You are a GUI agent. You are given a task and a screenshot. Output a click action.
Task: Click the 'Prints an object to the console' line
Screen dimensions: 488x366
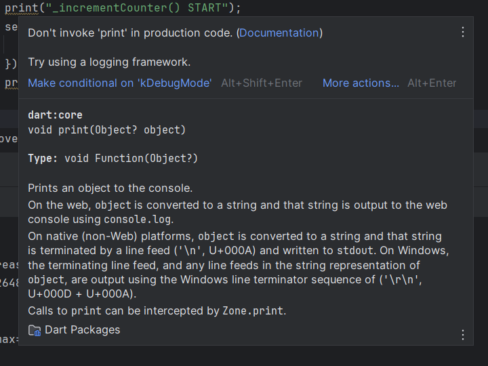click(x=110, y=188)
